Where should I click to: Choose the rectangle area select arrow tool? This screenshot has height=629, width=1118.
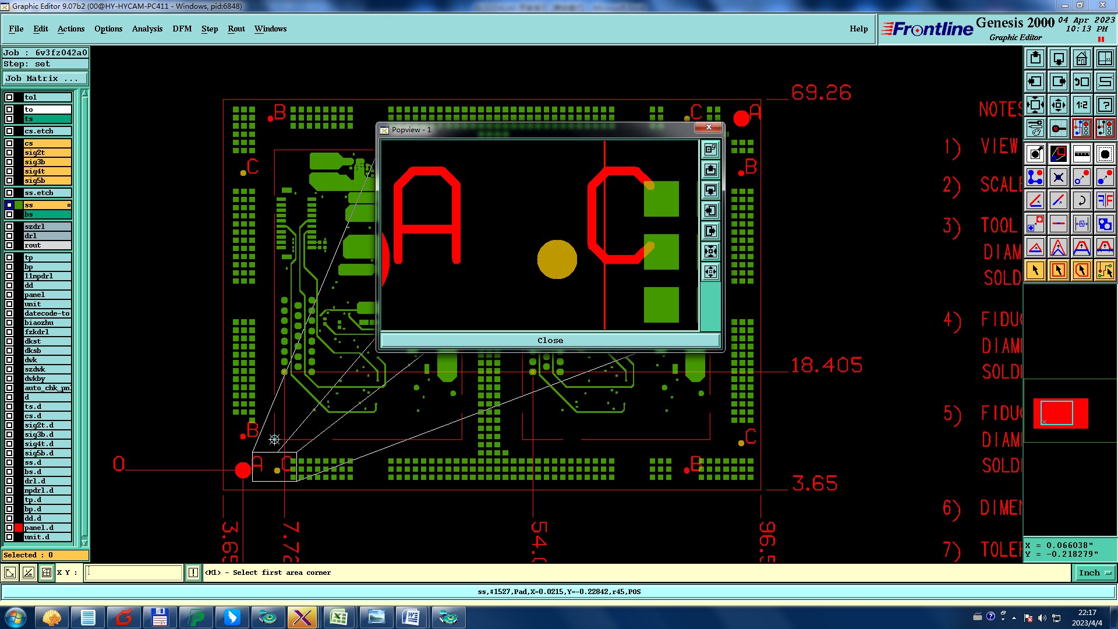(1059, 270)
